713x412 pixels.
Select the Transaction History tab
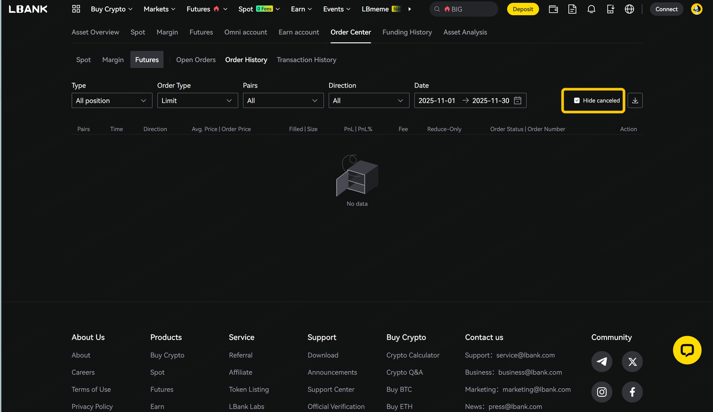tap(306, 60)
